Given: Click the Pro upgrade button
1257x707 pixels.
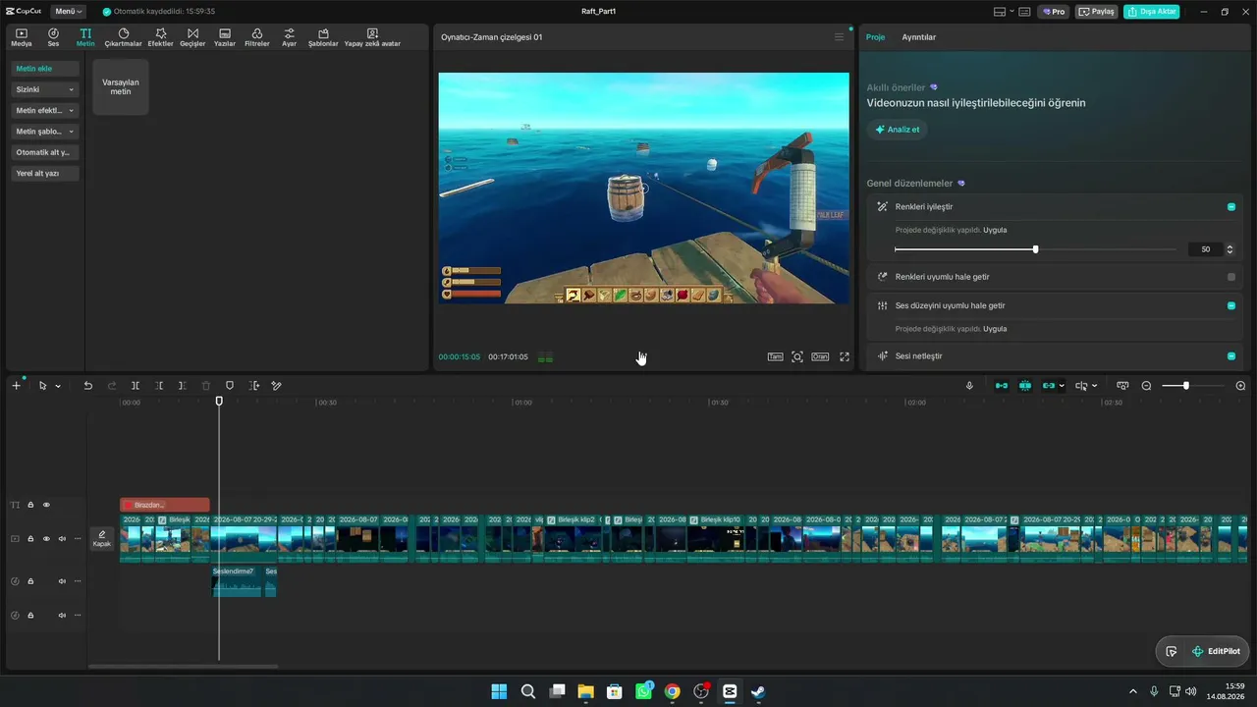Looking at the screenshot, I should (x=1055, y=12).
